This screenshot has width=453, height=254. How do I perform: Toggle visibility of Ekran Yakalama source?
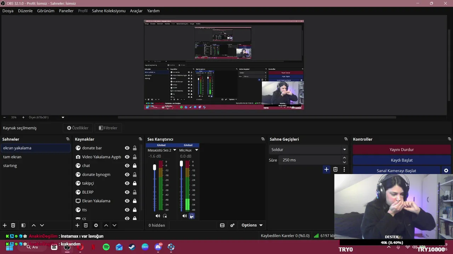[x=127, y=201]
